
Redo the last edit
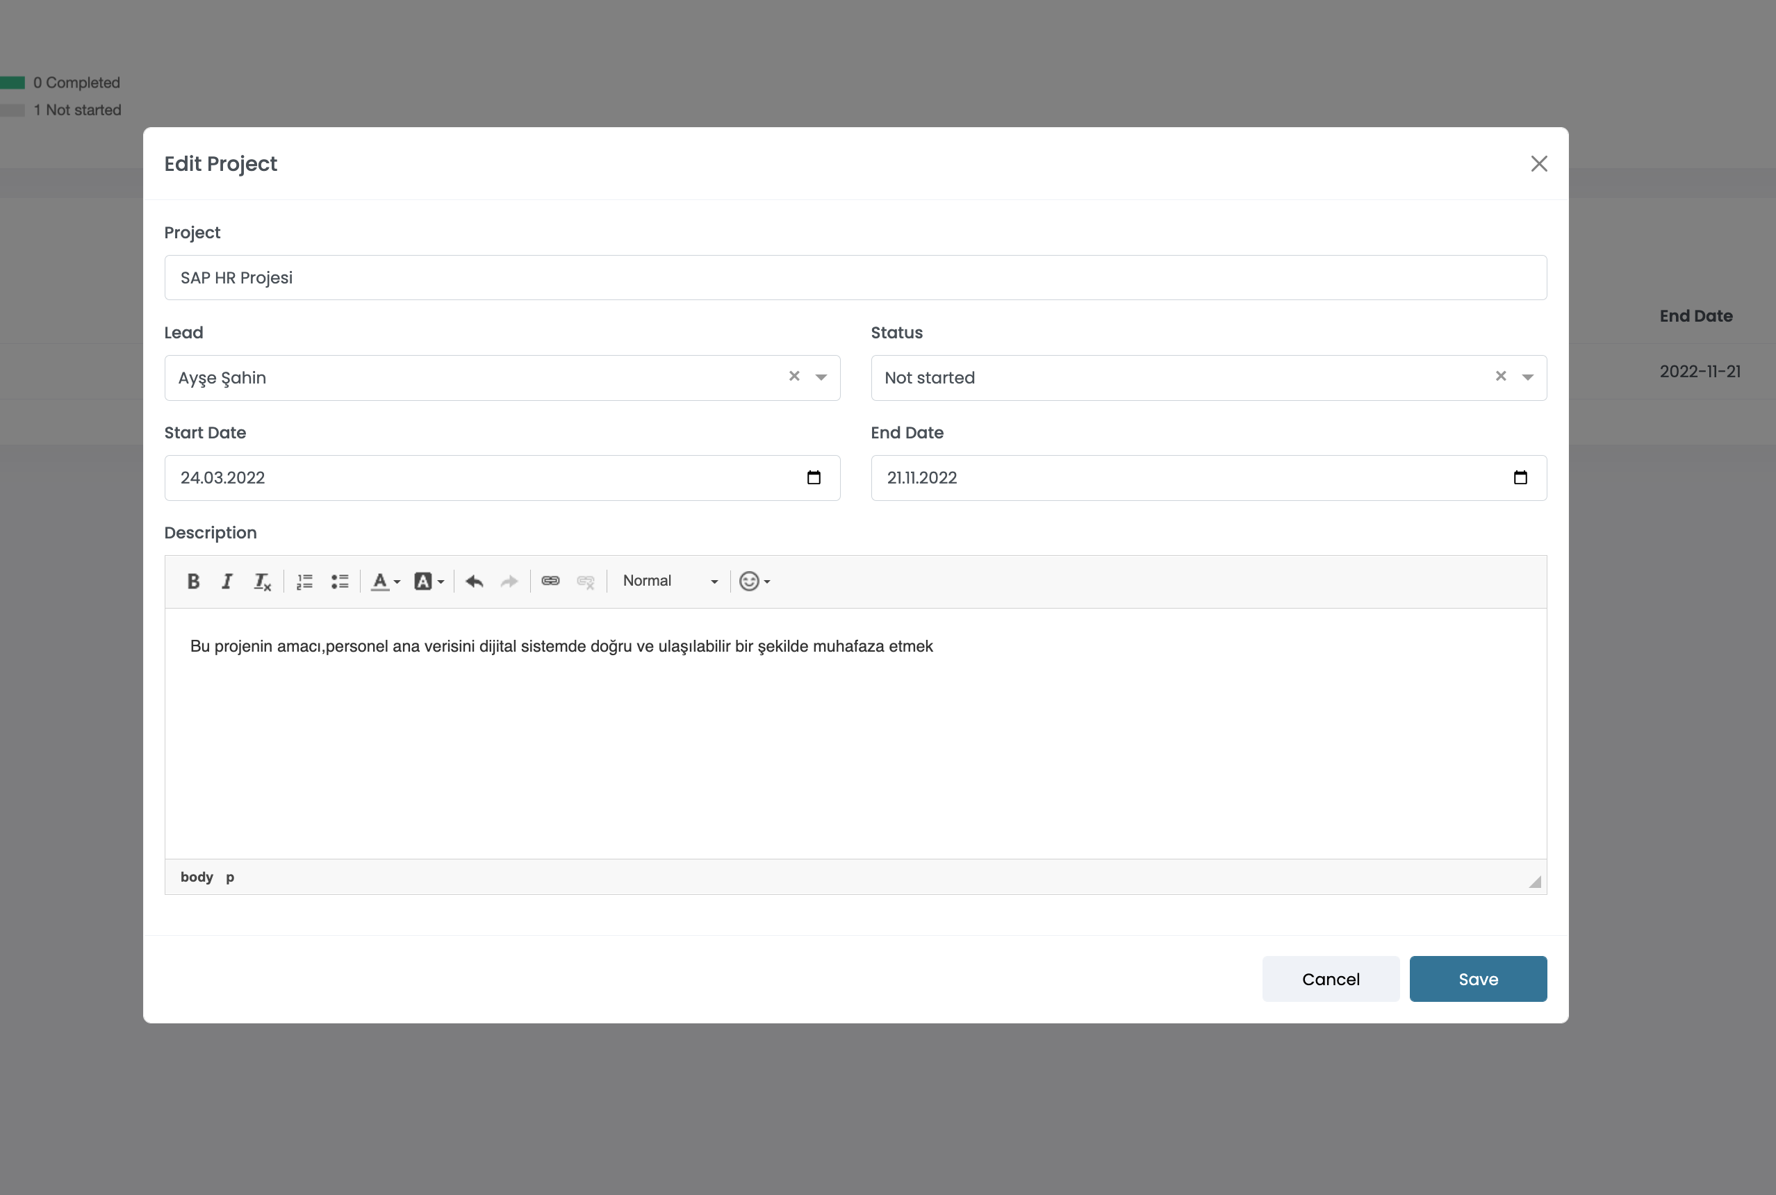tap(509, 582)
